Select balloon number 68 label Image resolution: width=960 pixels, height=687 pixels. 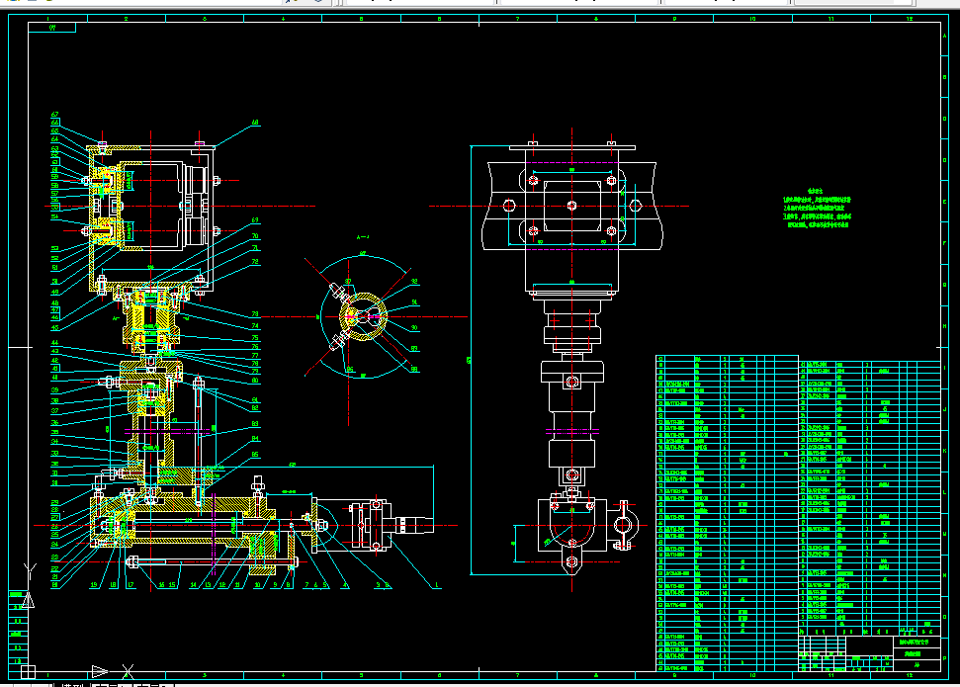(x=255, y=123)
